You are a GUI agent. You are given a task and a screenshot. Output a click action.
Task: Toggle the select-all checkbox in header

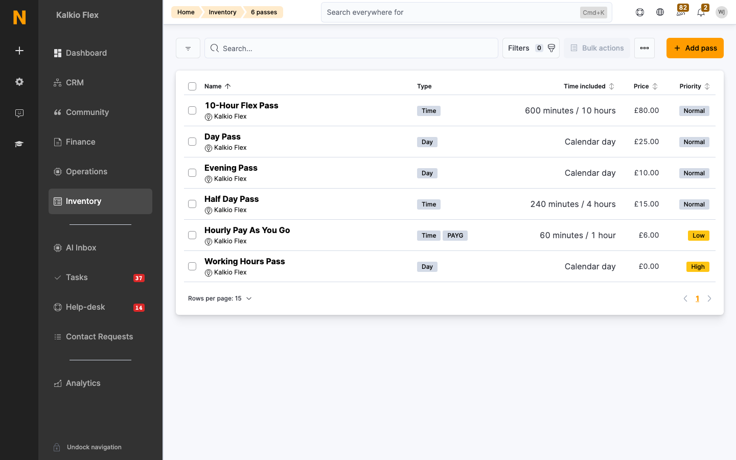[192, 86]
